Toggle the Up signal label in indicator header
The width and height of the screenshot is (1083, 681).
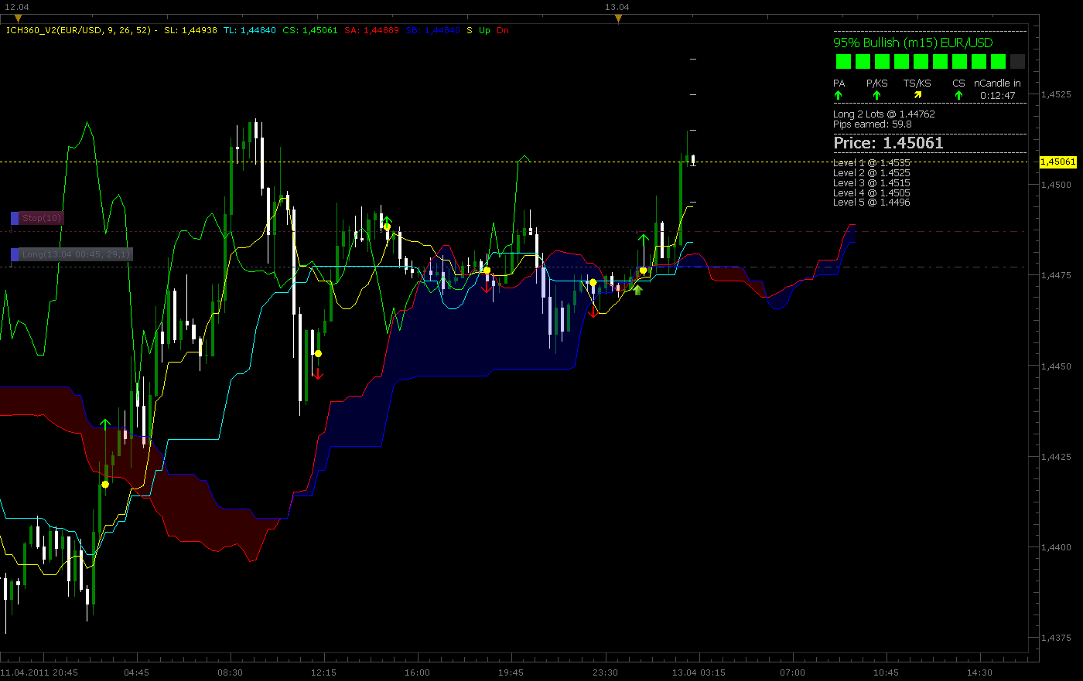484,30
